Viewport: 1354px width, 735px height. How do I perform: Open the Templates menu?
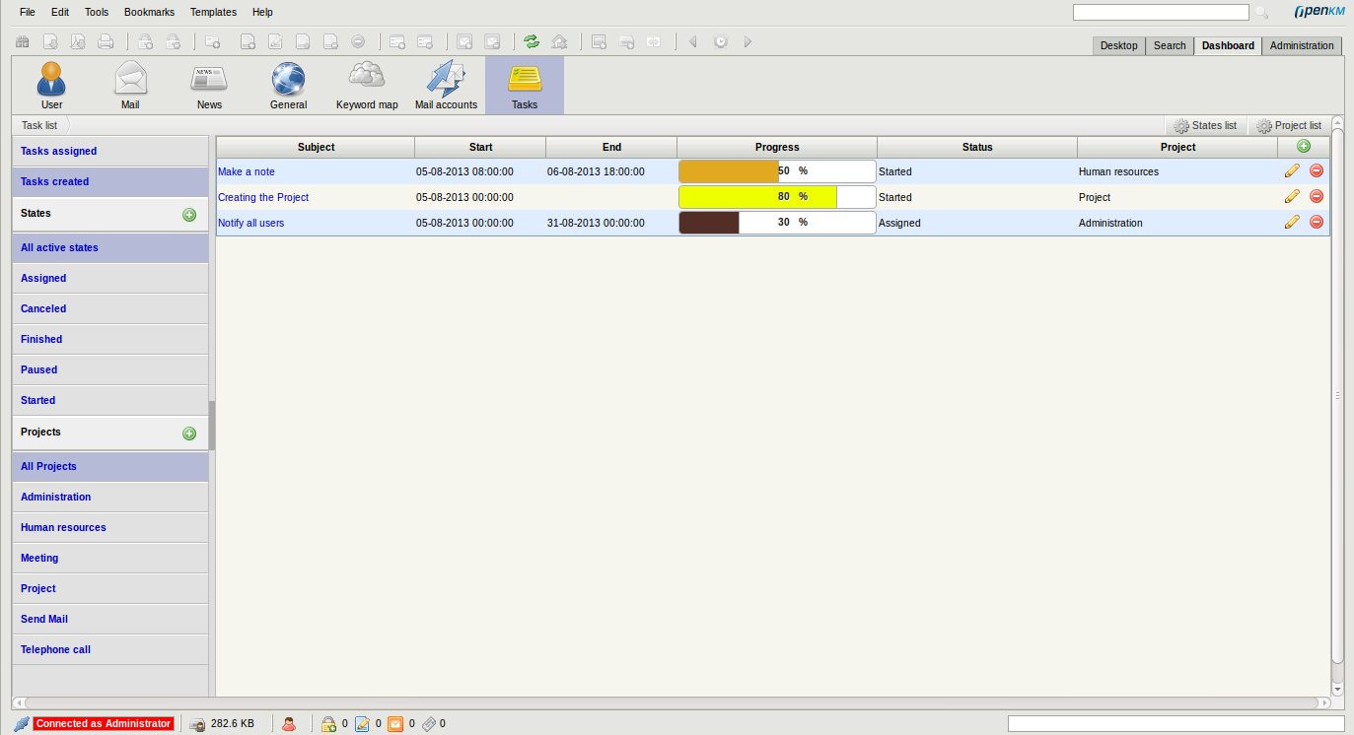213,12
